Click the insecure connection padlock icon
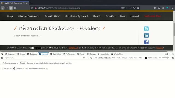 [36, 8]
